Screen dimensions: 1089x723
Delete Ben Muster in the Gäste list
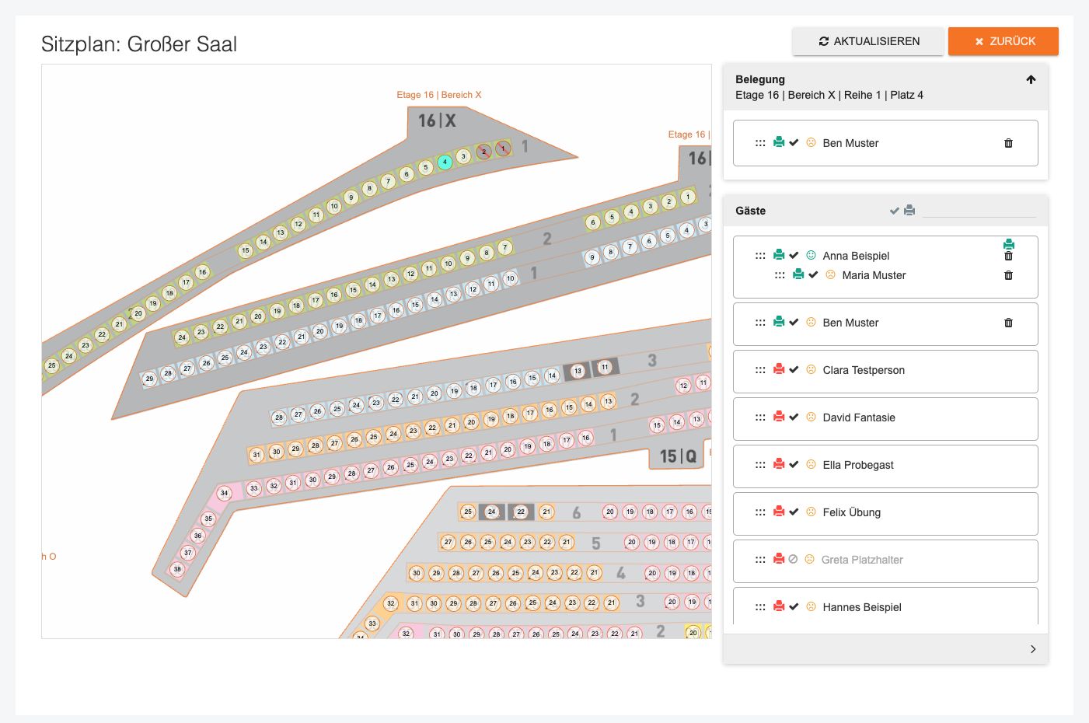point(1008,323)
